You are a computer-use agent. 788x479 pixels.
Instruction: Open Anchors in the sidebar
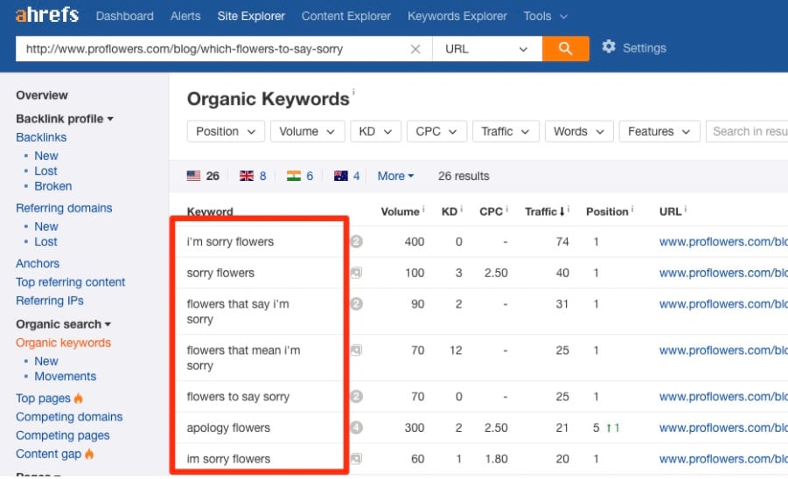point(38,264)
